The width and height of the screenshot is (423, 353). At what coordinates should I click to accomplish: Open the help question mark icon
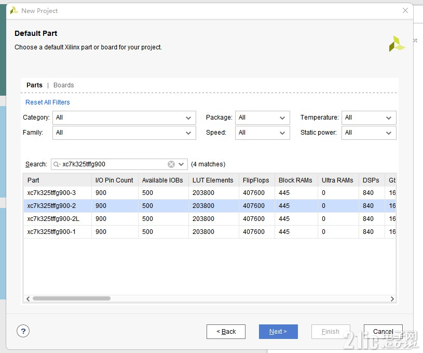[23, 331]
